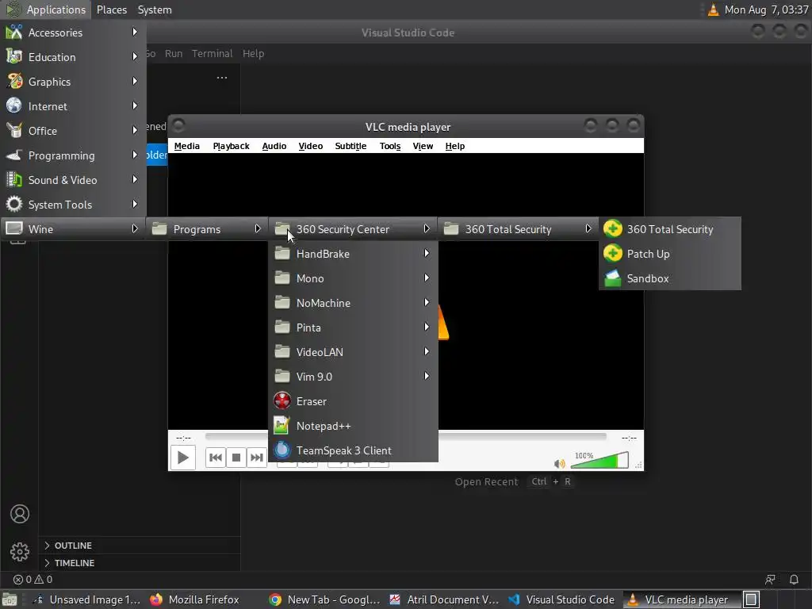
Task: Open the Places menu in top panel
Action: 112,10
